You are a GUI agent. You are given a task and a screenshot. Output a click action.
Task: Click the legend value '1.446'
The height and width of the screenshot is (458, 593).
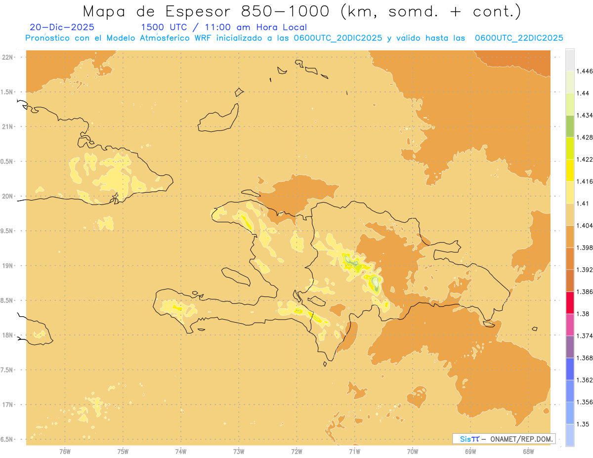(585, 71)
